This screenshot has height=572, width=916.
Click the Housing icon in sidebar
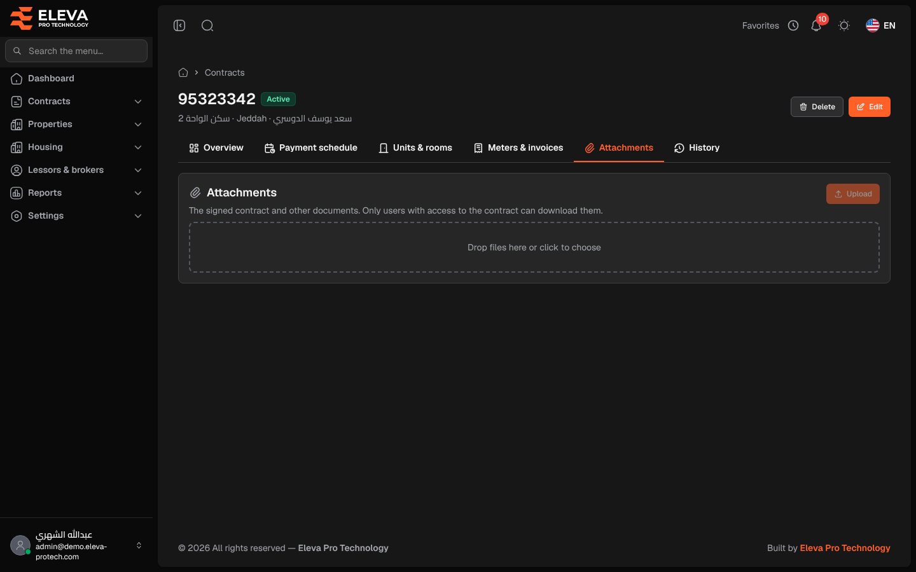17,147
